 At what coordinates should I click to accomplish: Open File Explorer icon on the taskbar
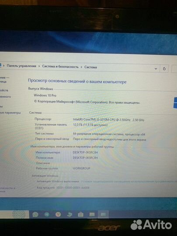(92, 215)
